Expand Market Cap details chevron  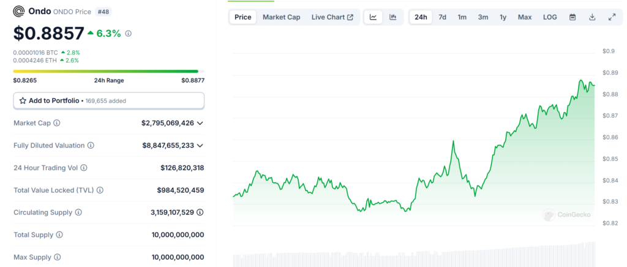point(200,123)
